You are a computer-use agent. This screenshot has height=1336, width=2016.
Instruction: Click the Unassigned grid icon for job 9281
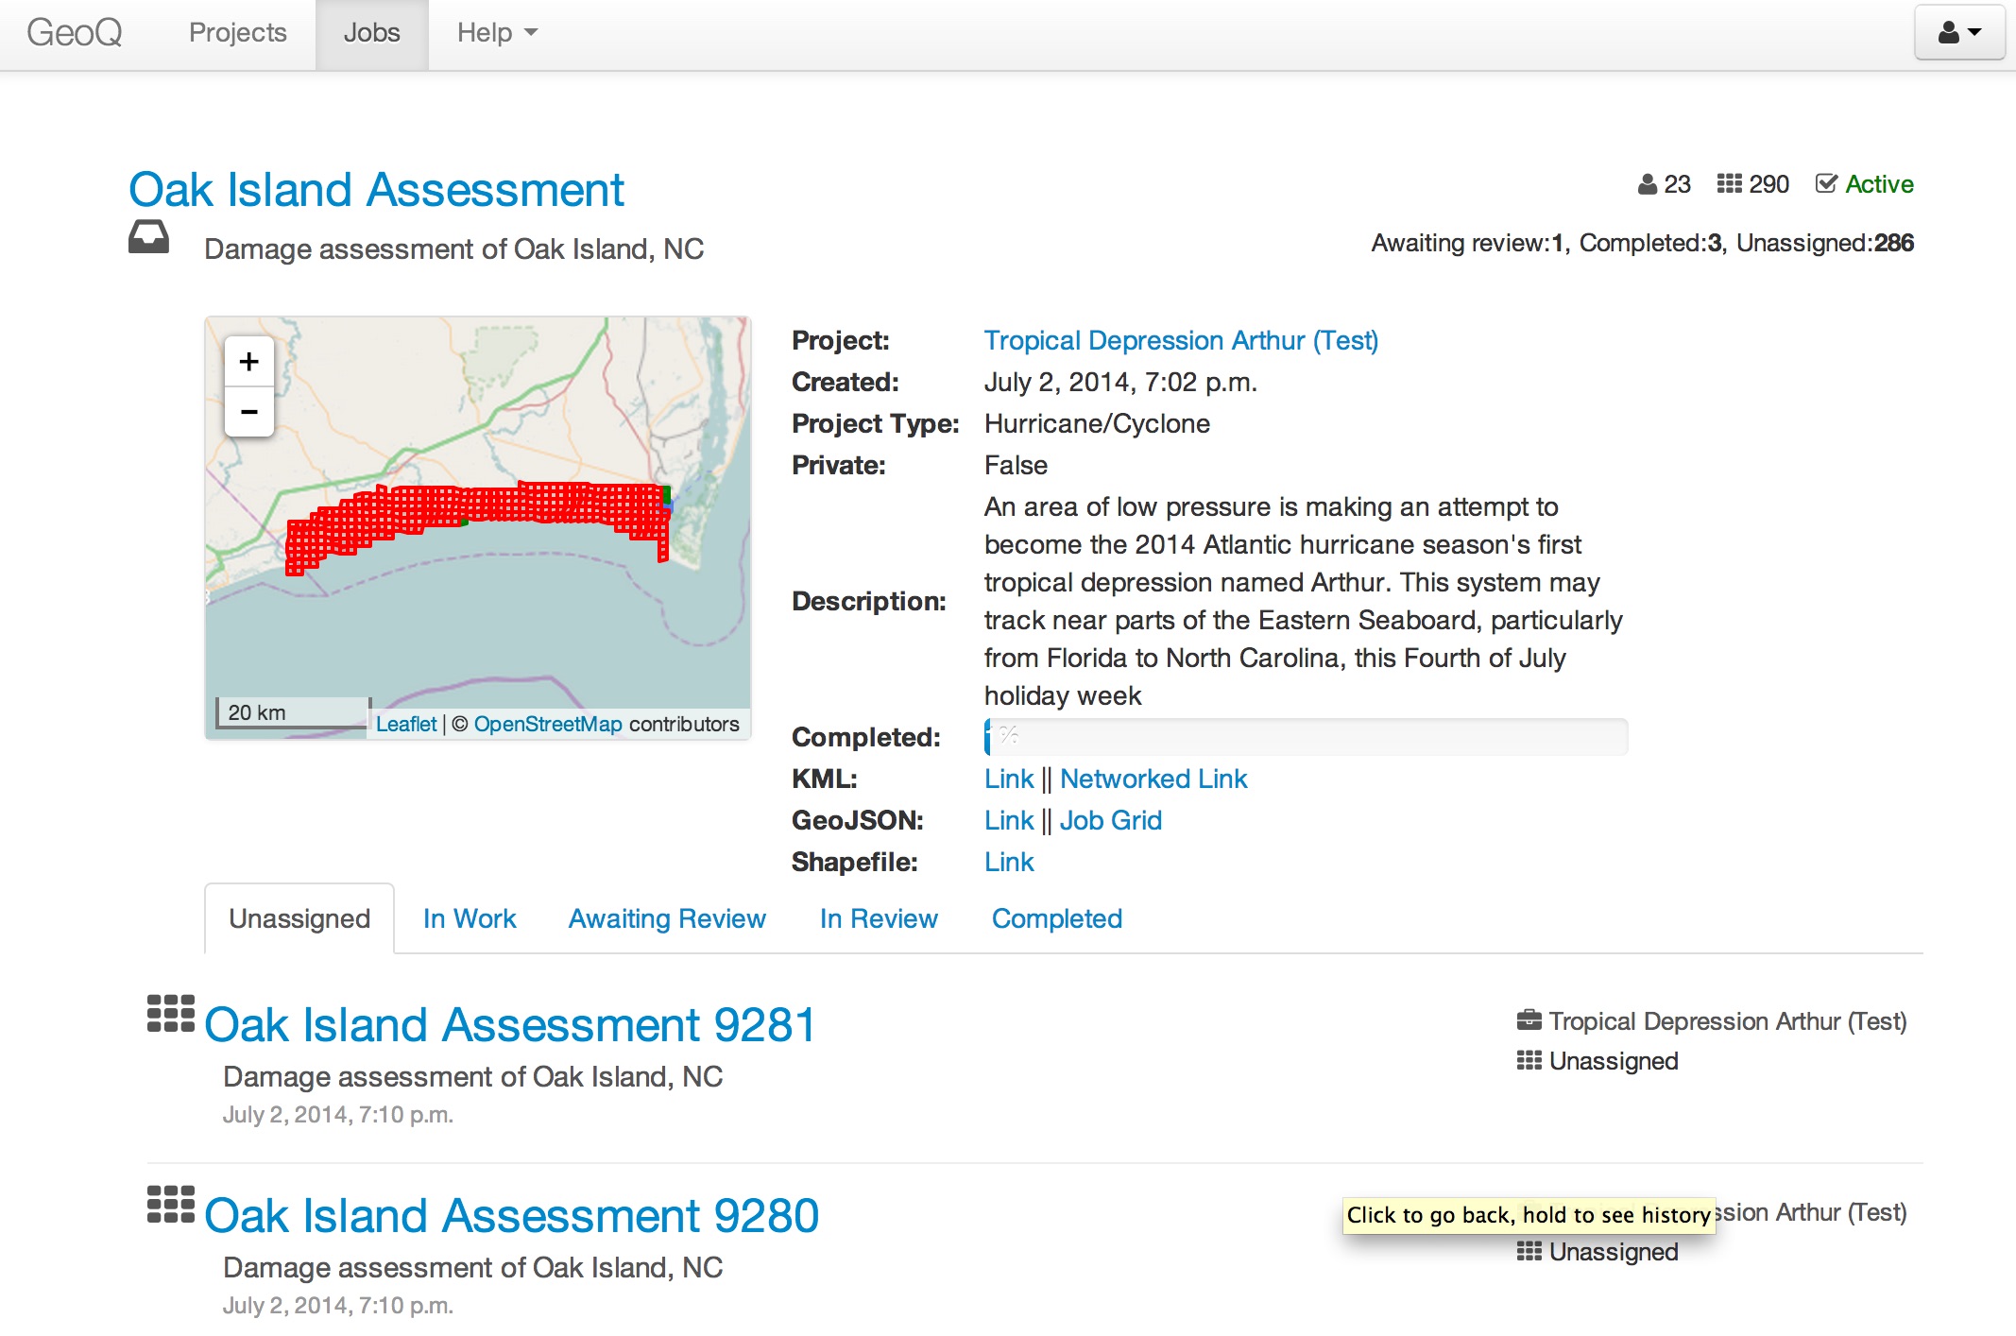pyautogui.click(x=1528, y=1060)
